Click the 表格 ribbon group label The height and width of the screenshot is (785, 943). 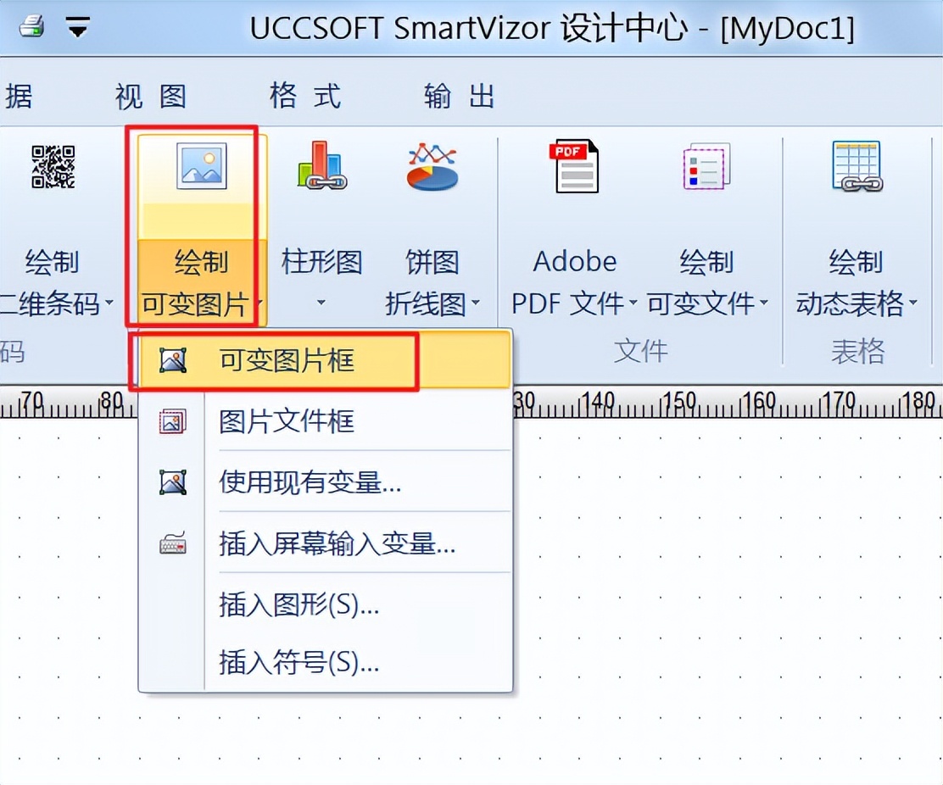click(857, 351)
